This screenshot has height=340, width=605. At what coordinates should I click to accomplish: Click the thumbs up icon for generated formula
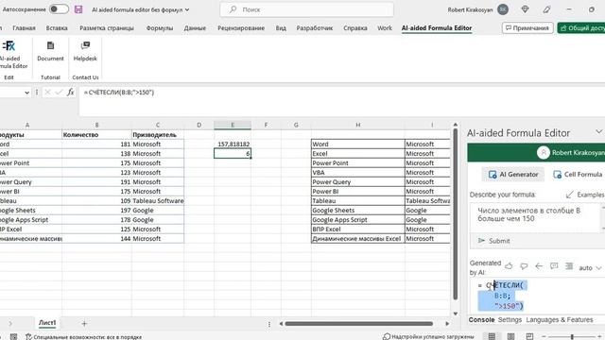509,266
